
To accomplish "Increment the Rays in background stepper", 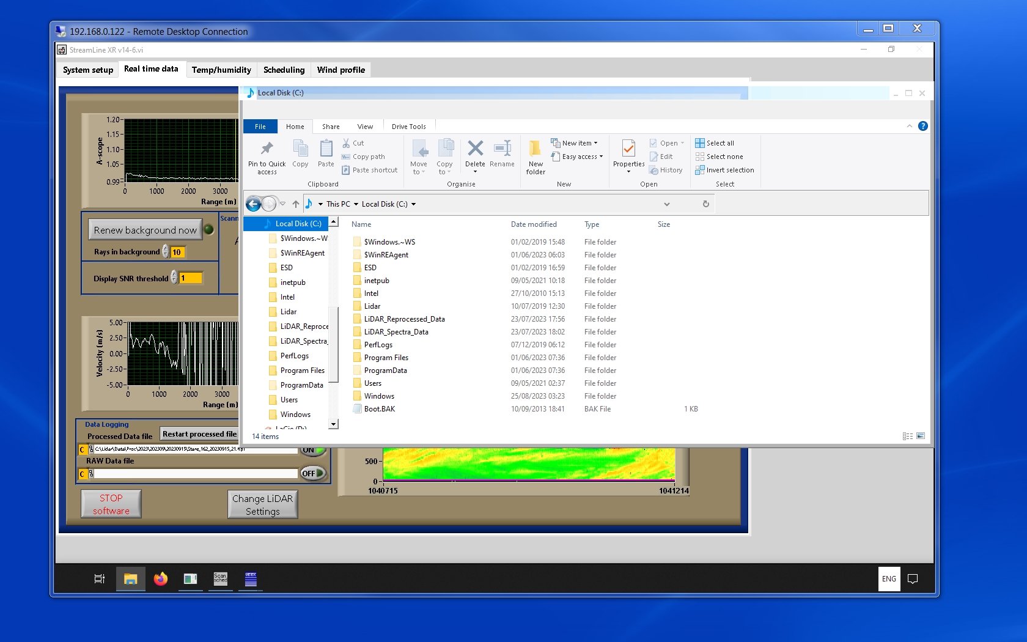I will (x=166, y=249).
